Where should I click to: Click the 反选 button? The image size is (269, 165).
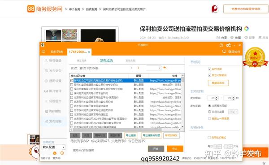coord(87,135)
